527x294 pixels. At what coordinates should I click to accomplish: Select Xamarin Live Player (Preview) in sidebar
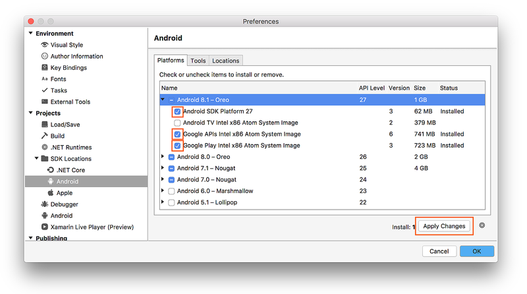point(92,227)
